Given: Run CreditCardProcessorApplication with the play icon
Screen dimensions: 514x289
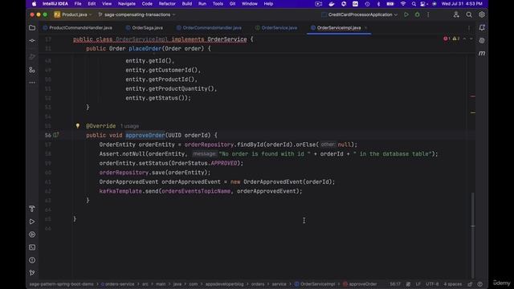Looking at the screenshot, I should click(406, 14).
